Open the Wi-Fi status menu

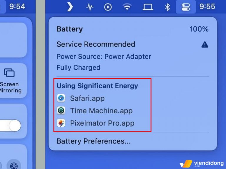point(127,7)
